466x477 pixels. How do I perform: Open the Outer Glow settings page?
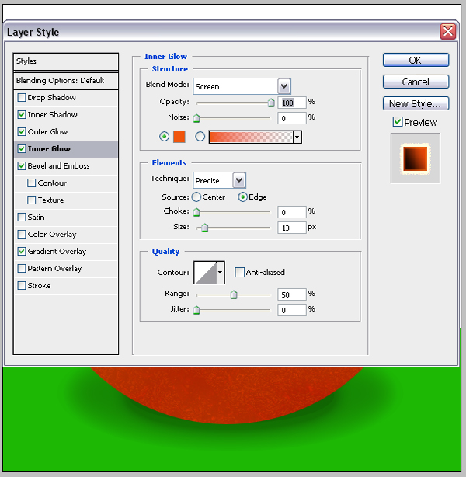[47, 132]
